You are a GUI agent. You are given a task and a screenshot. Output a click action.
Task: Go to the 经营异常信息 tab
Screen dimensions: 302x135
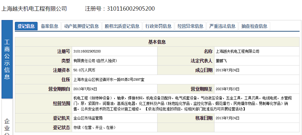tap(191, 26)
